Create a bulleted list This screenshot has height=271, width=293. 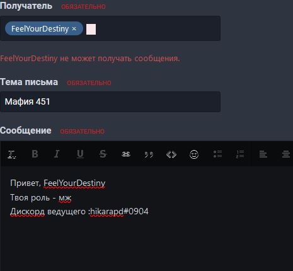pos(217,154)
